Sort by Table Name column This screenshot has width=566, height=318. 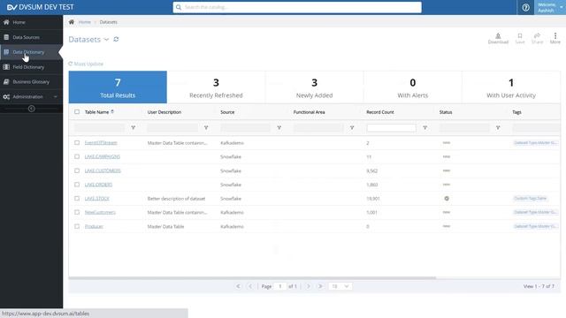99,112
